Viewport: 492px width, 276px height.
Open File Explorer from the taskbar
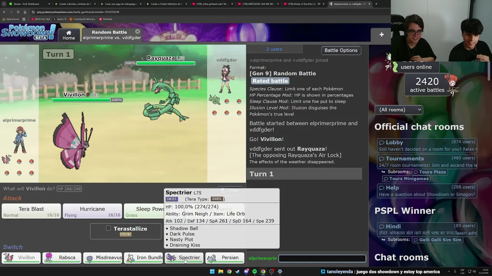[221, 271]
